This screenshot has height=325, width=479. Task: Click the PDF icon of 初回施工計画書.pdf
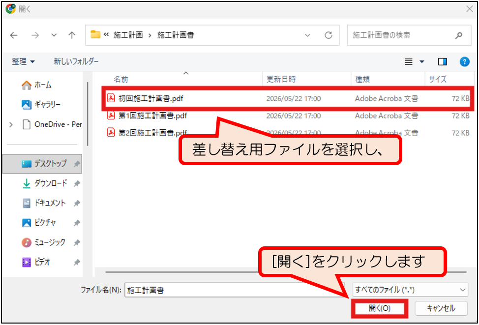pos(111,98)
